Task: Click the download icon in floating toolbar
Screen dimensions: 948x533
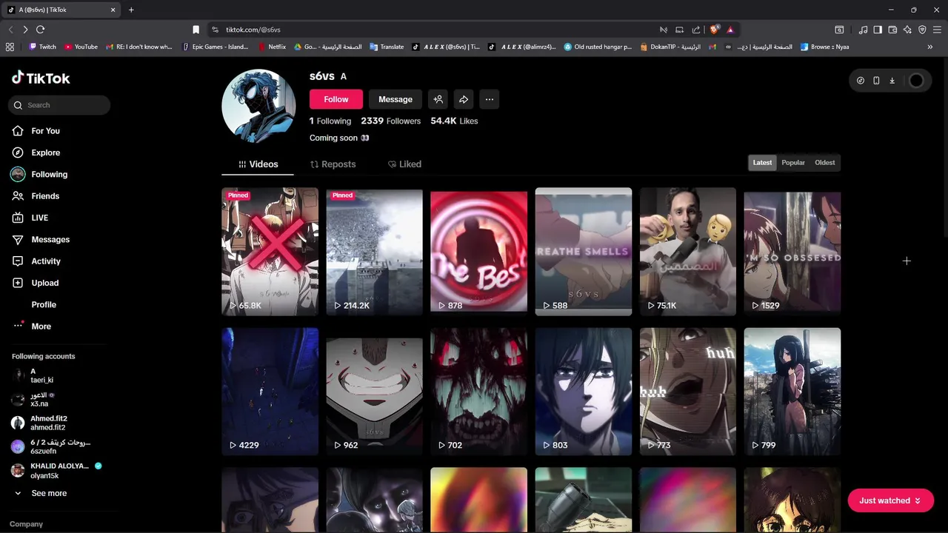Action: (x=892, y=81)
